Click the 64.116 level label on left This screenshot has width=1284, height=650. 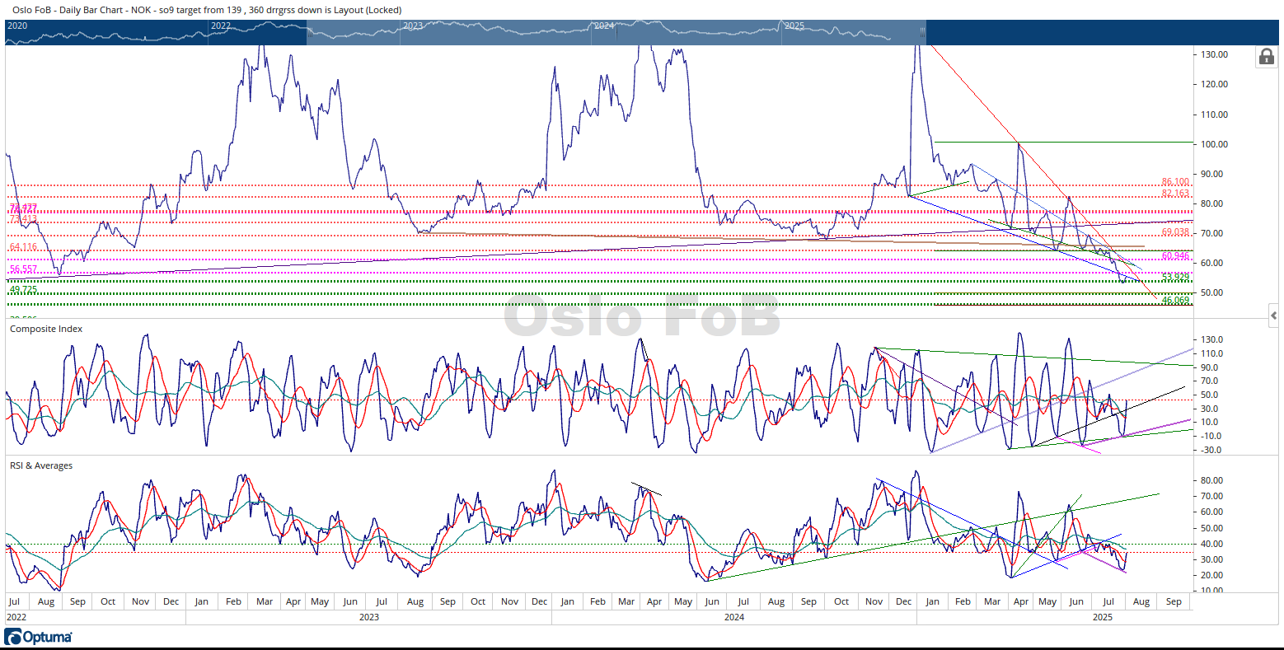click(x=23, y=247)
